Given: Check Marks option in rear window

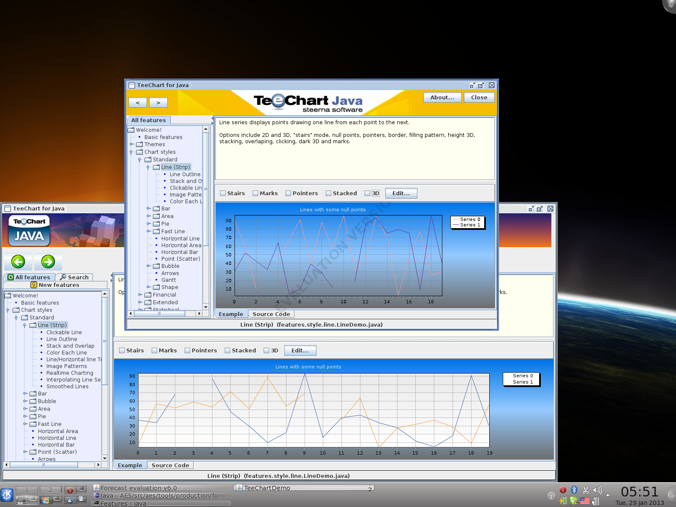Looking at the screenshot, I should (x=155, y=350).
